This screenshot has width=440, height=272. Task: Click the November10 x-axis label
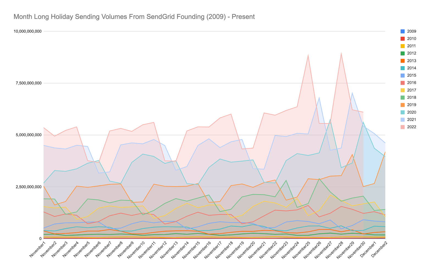coord(135,250)
